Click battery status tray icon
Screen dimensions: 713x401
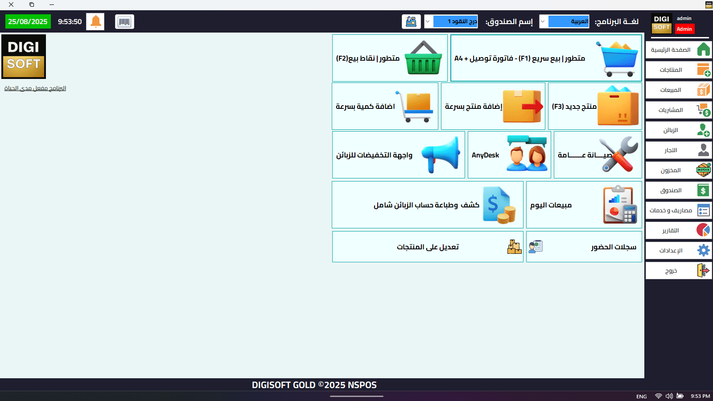[680, 396]
